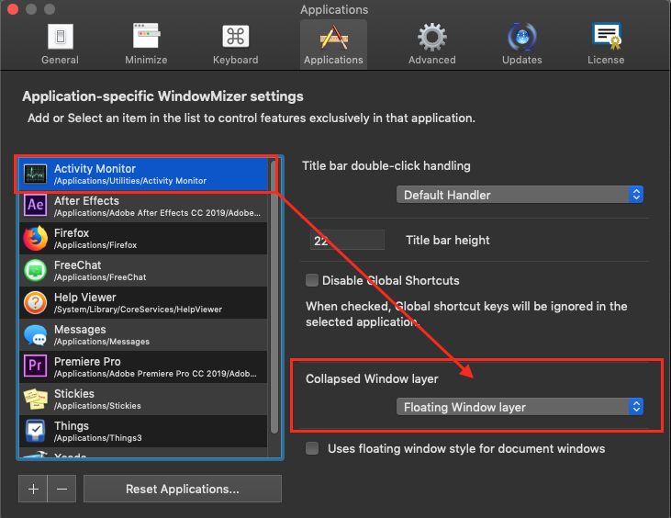Check Uses floating window style option
The height and width of the screenshot is (518, 671).
click(312, 448)
